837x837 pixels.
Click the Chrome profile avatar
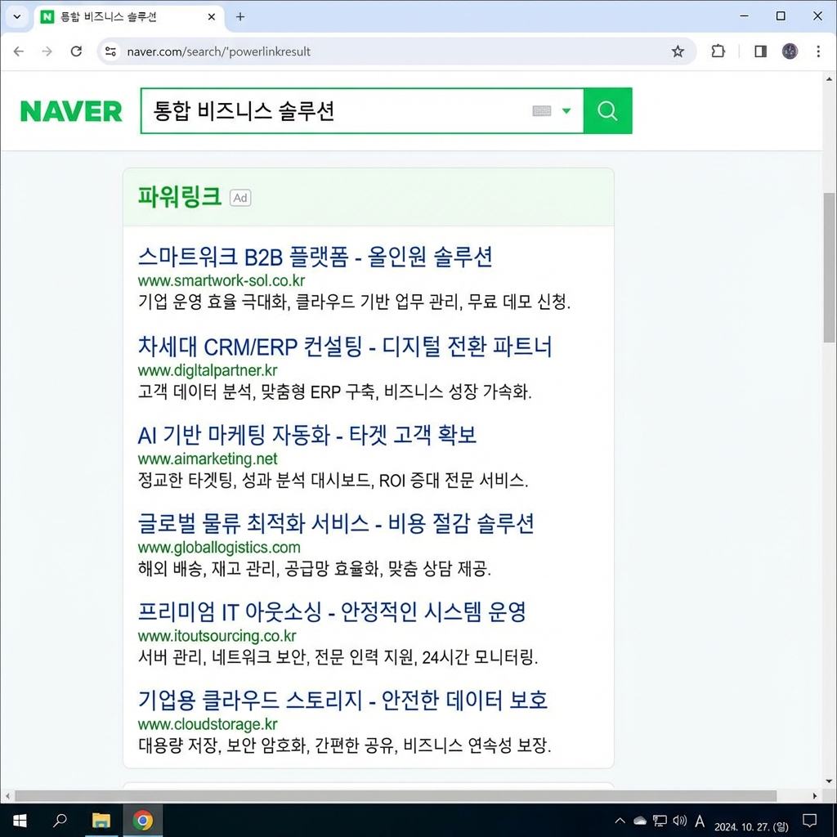pyautogui.click(x=790, y=51)
